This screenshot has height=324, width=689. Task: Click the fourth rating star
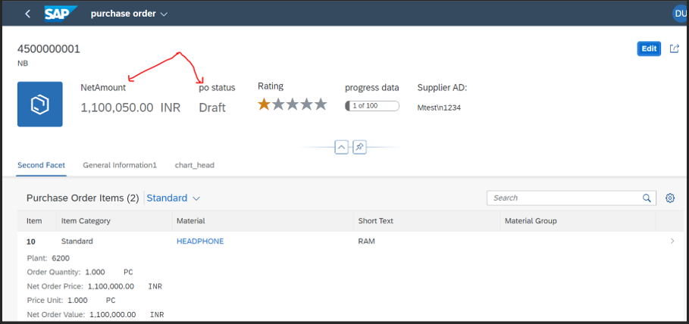pos(306,104)
